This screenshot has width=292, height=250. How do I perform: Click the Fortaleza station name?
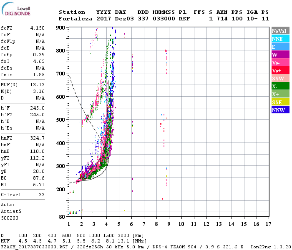[x=76, y=19]
